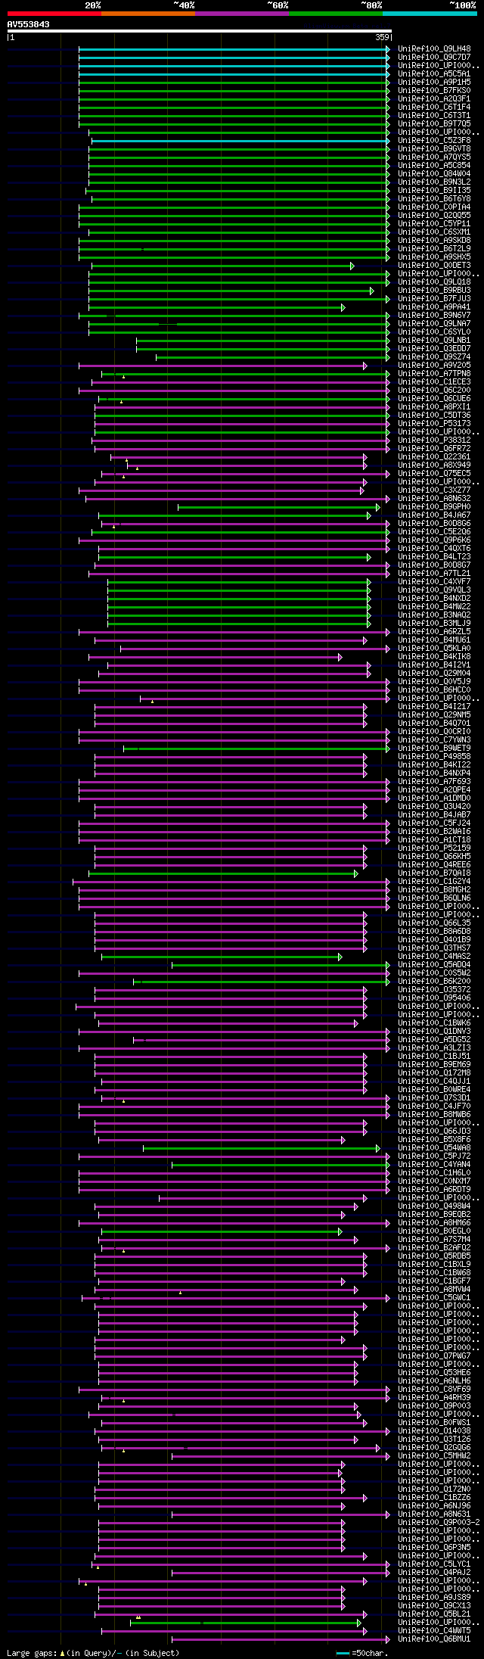Viewport: 484px width, 1659px height.
Task: Click the UniRef100_Q22361 label
Action: point(434,457)
